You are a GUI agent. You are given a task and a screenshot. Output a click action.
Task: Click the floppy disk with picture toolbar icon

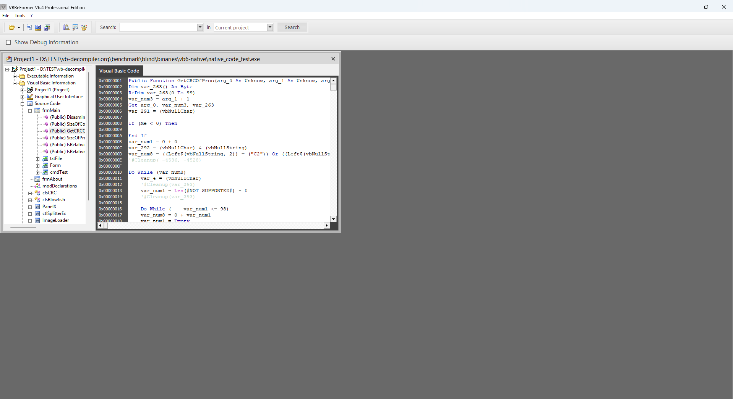(x=47, y=27)
